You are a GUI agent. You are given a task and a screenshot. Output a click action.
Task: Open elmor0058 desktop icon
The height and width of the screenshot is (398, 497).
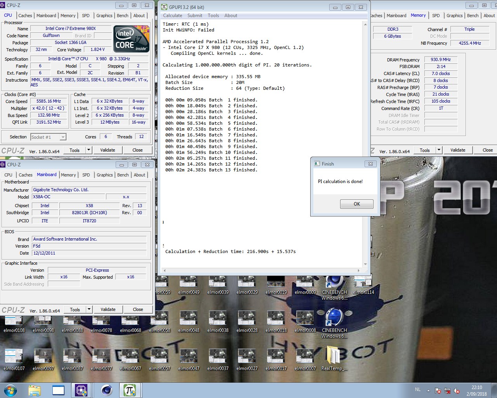160,323
